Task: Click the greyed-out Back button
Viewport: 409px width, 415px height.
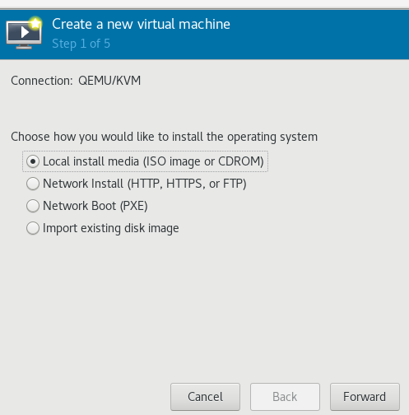Action: 285,397
